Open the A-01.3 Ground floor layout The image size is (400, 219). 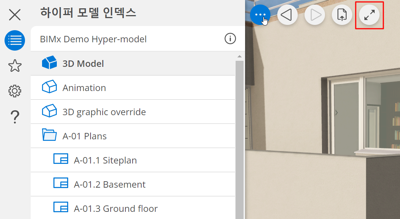click(116, 209)
